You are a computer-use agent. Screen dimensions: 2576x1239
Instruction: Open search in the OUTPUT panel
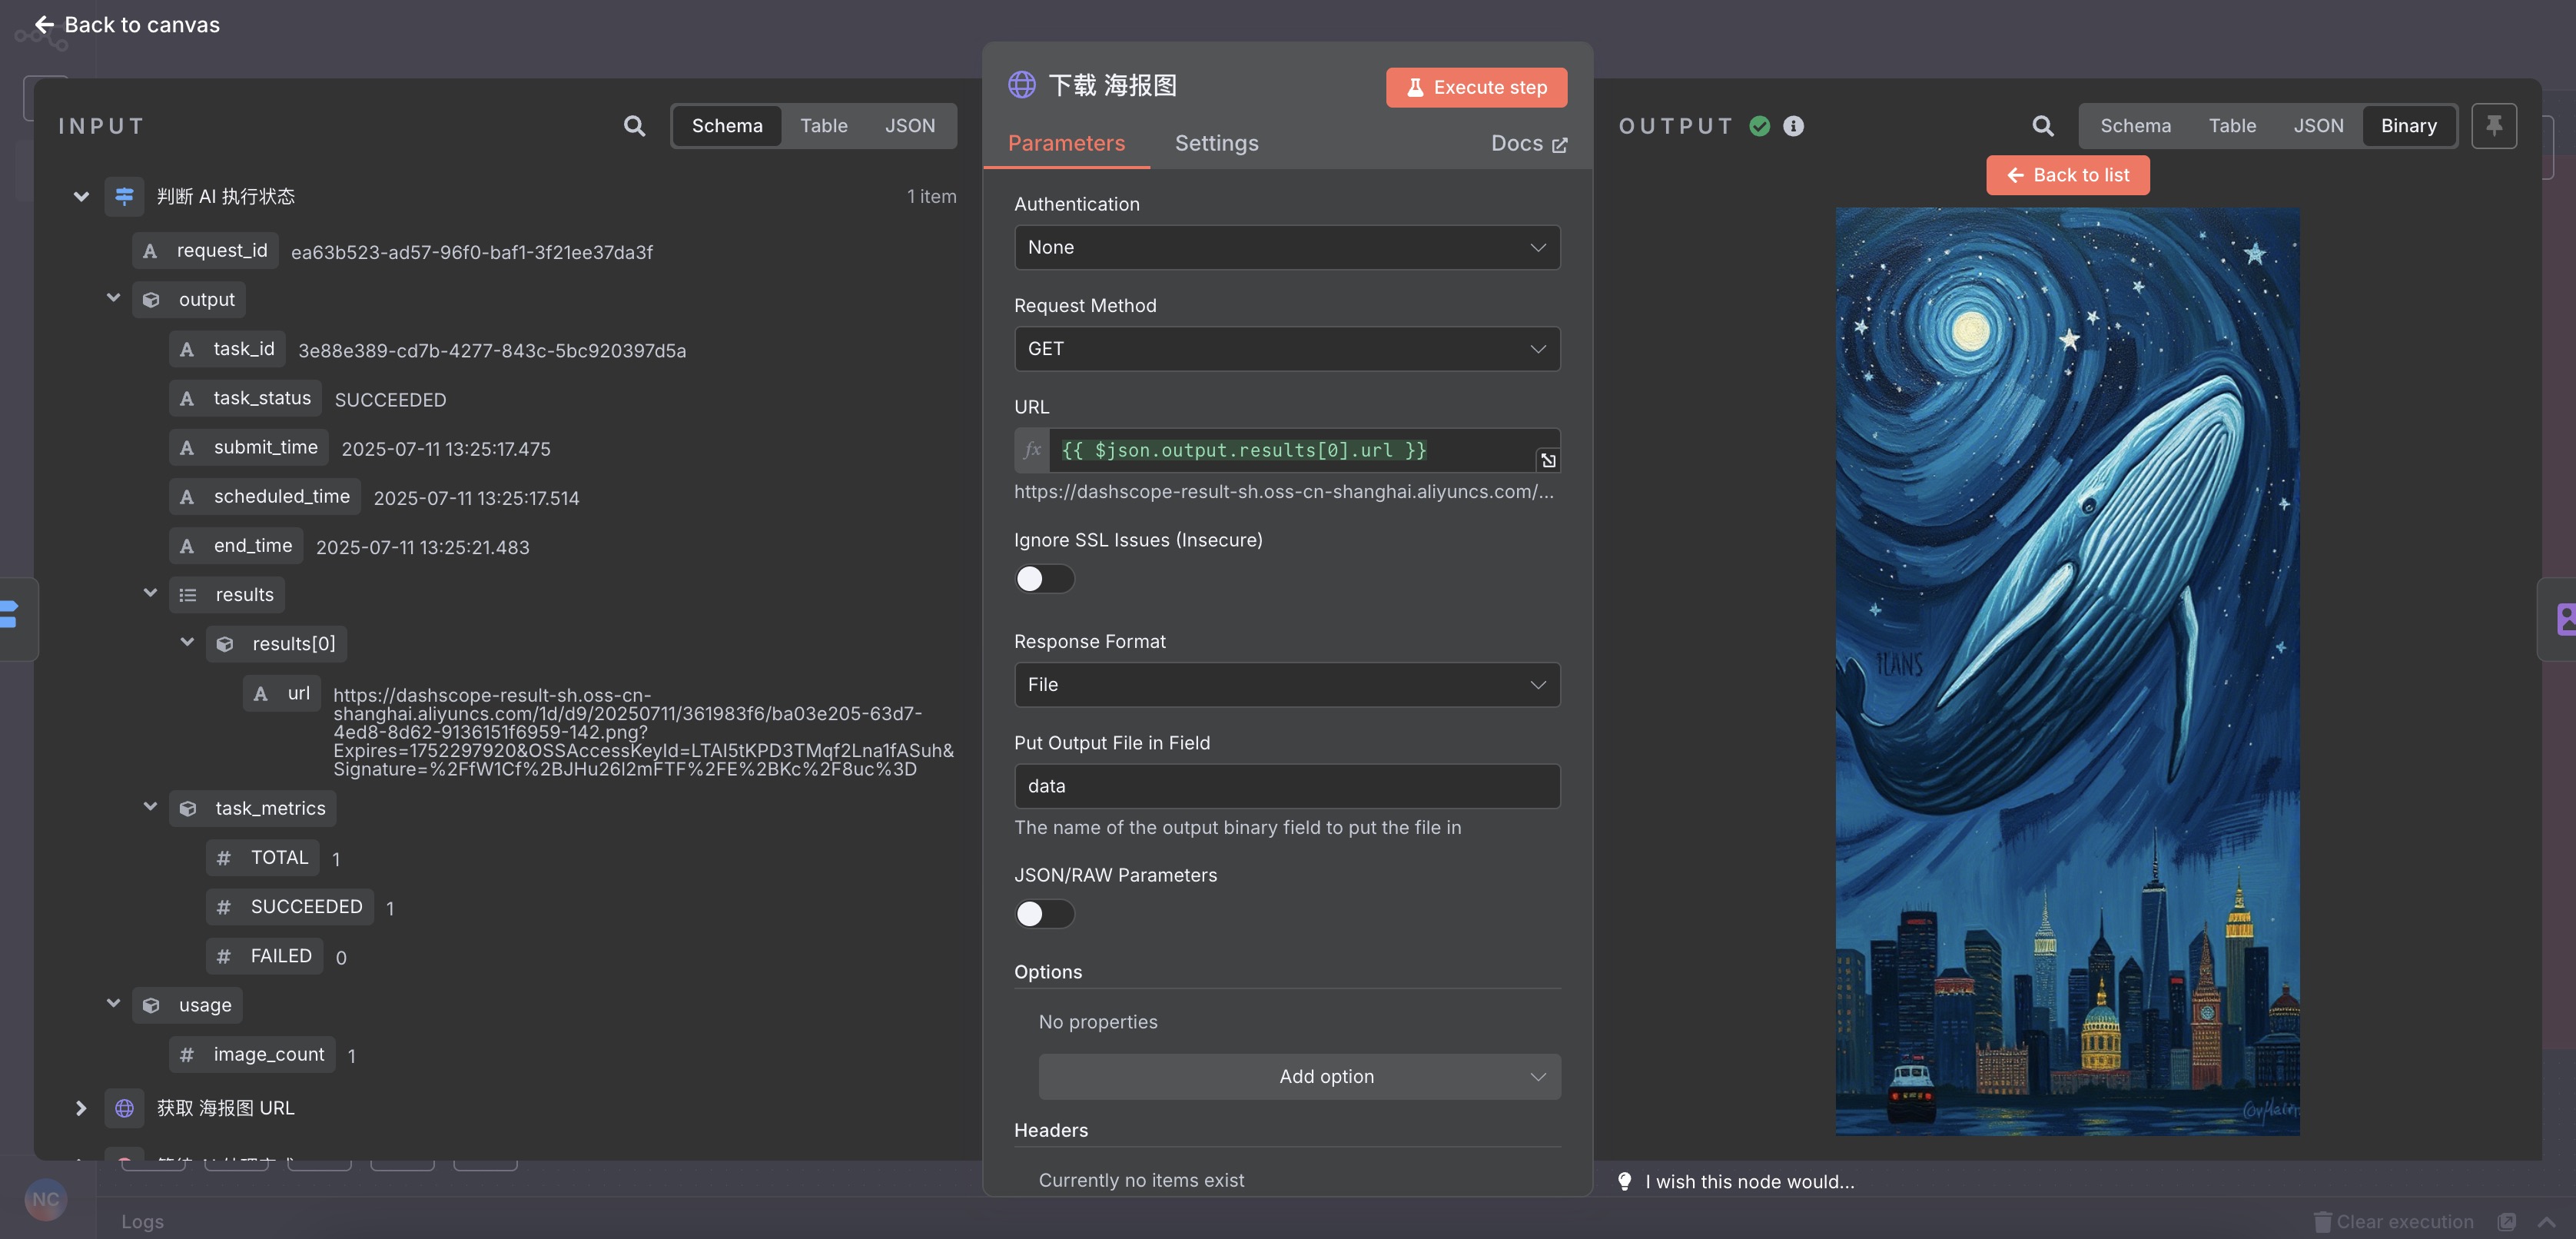pos(2043,126)
